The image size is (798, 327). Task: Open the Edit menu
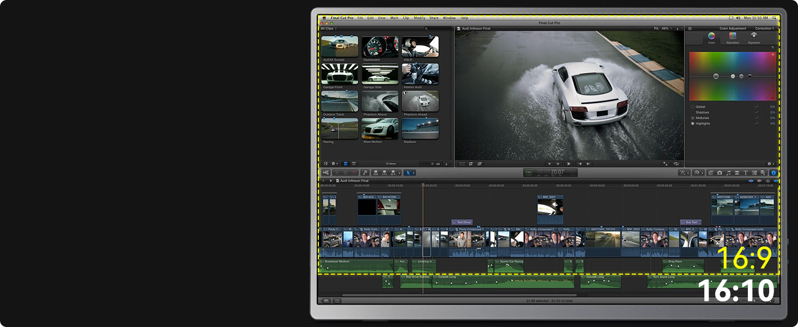pos(371,18)
